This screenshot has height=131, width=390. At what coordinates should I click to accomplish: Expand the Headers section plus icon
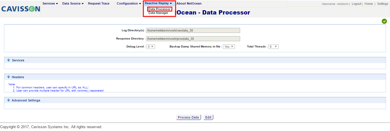click(9, 77)
